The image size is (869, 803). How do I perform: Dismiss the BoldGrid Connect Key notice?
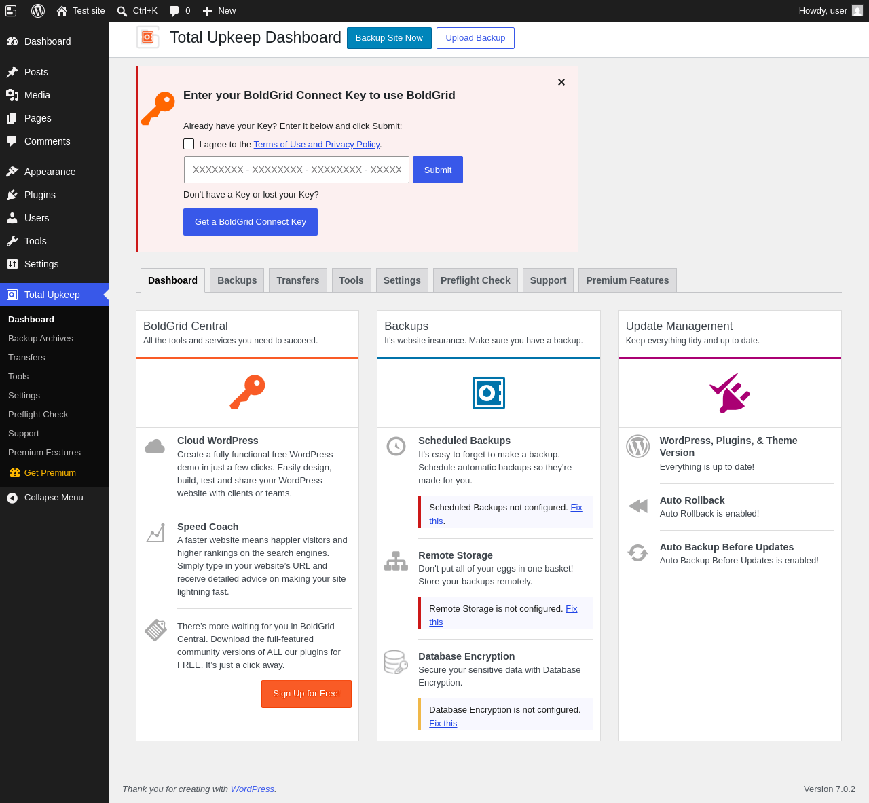[x=561, y=82]
